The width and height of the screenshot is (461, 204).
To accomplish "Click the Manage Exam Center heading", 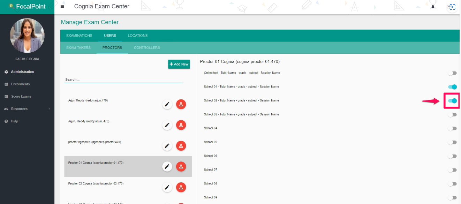I will click(90, 22).
